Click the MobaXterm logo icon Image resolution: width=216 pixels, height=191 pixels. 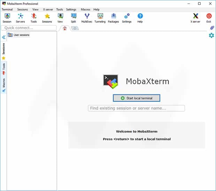[111, 82]
